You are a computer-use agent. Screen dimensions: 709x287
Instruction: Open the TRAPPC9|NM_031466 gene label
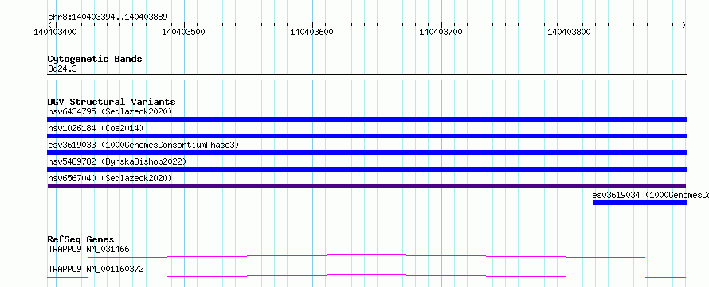89,249
